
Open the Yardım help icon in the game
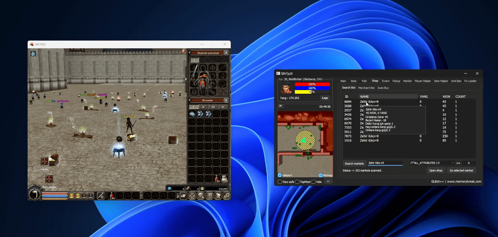(45, 161)
